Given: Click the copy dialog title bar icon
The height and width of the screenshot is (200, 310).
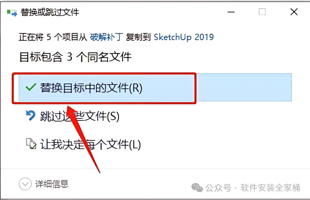Looking at the screenshot, I should (x=12, y=13).
